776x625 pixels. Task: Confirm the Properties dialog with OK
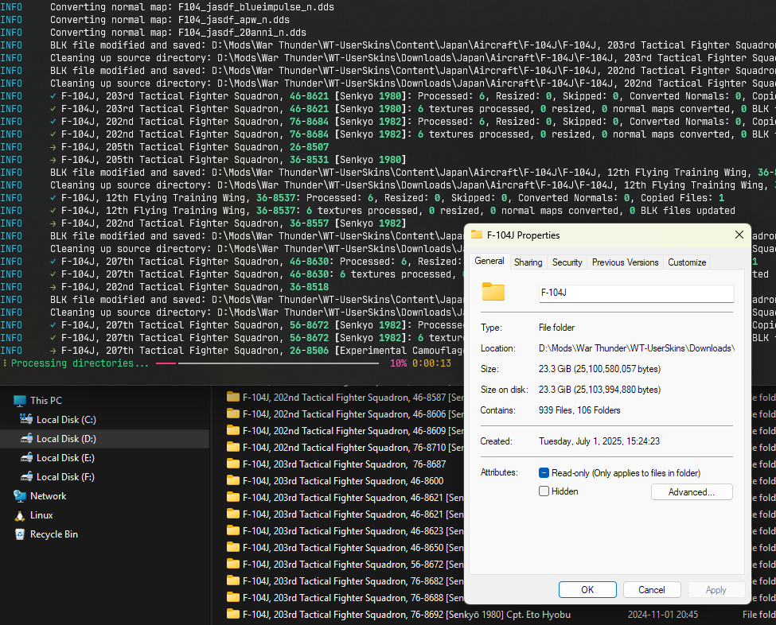click(x=587, y=590)
